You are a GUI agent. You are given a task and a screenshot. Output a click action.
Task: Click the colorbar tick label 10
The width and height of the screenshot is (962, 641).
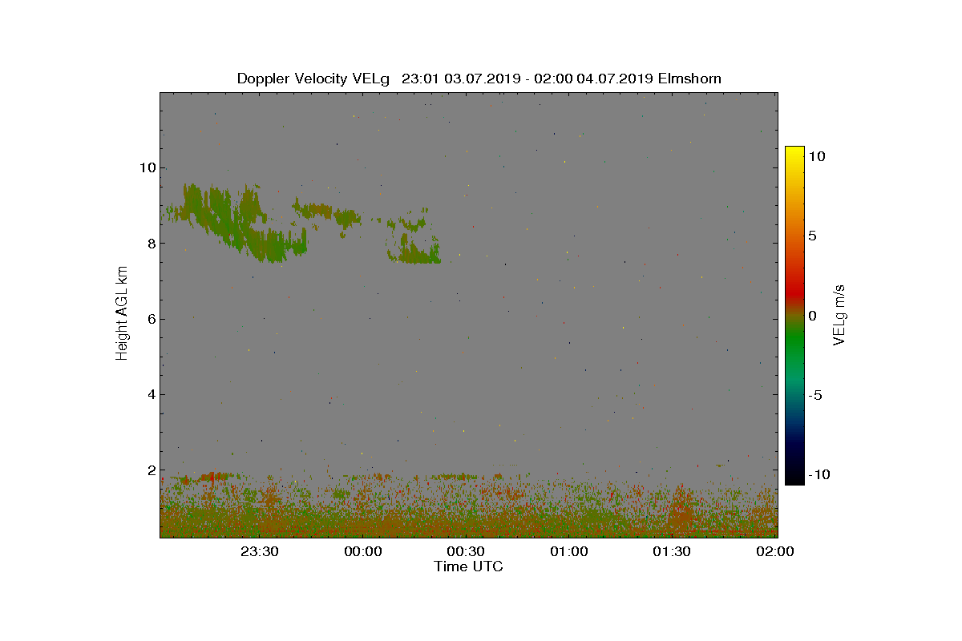[x=816, y=156]
